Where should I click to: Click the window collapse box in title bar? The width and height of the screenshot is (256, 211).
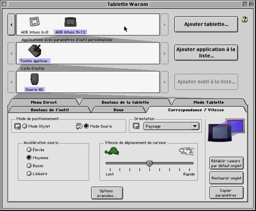251,4
